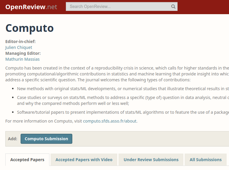Click the search magnifier icon
The height and width of the screenshot is (170, 229).
coord(173,6)
